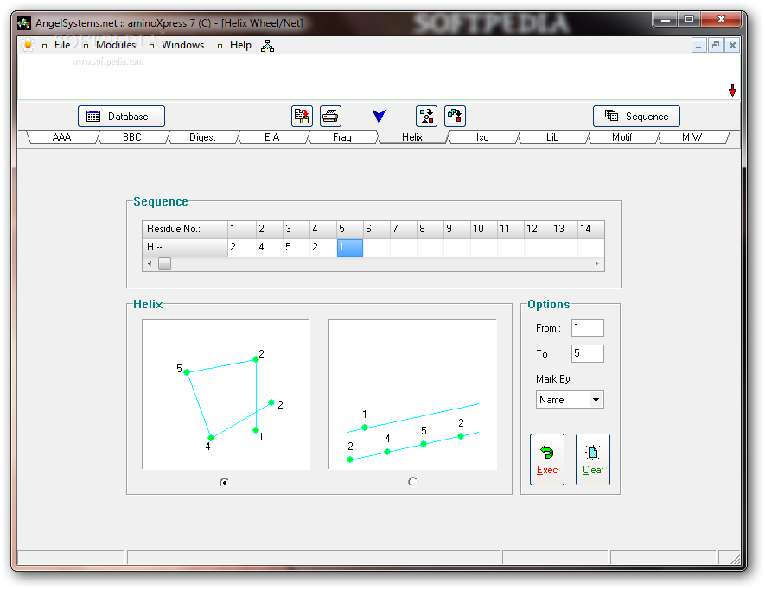
Task: Click column header 14
Action: coord(591,229)
